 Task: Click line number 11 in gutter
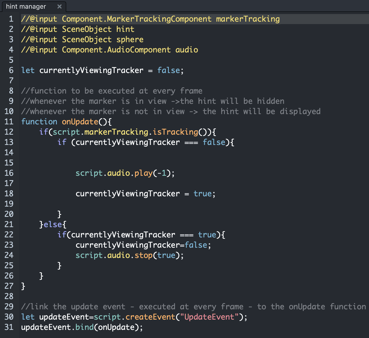coord(9,122)
